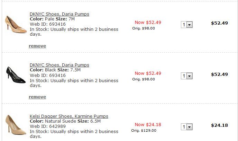238x141 pixels.
Task: Click the Orig. $129.00 original price
Action: (144, 131)
